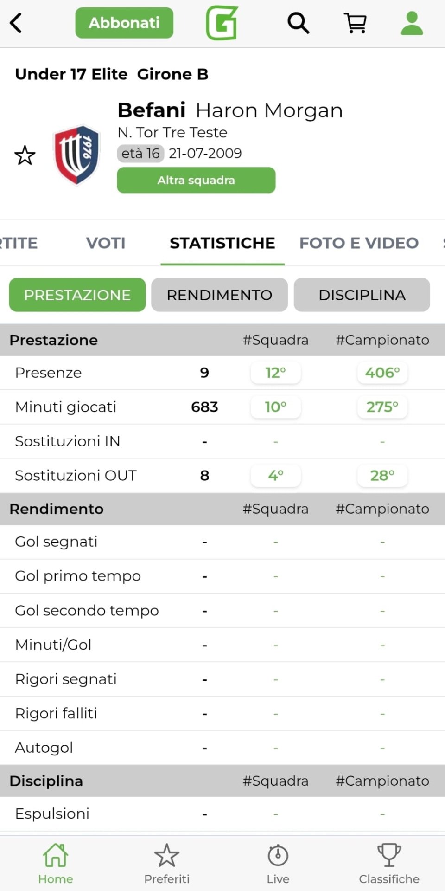Switch to the FOTO E VIDEO tab
445x891 pixels.
click(x=359, y=243)
